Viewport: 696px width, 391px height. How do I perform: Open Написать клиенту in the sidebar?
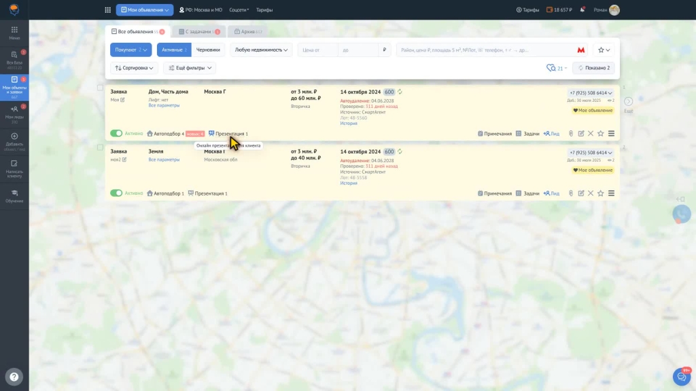click(14, 168)
